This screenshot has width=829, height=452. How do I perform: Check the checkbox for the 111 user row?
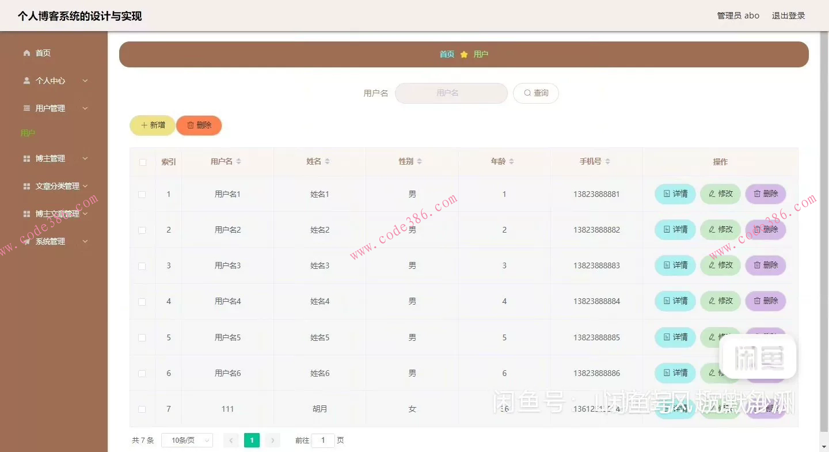[142, 408]
